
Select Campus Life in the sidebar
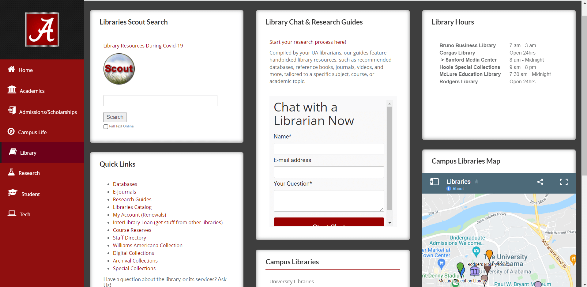tap(32, 132)
